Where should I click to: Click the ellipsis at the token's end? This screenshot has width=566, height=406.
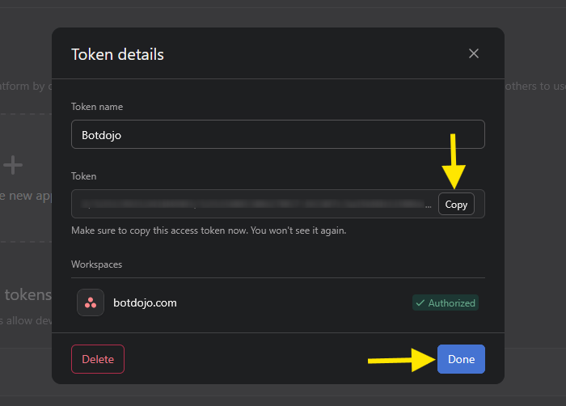[428, 205]
